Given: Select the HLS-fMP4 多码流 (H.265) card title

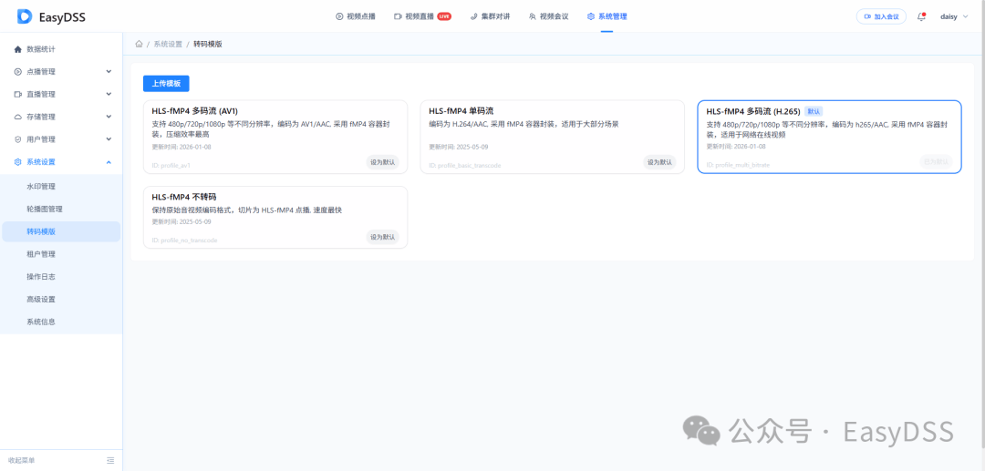Looking at the screenshot, I should 753,112.
